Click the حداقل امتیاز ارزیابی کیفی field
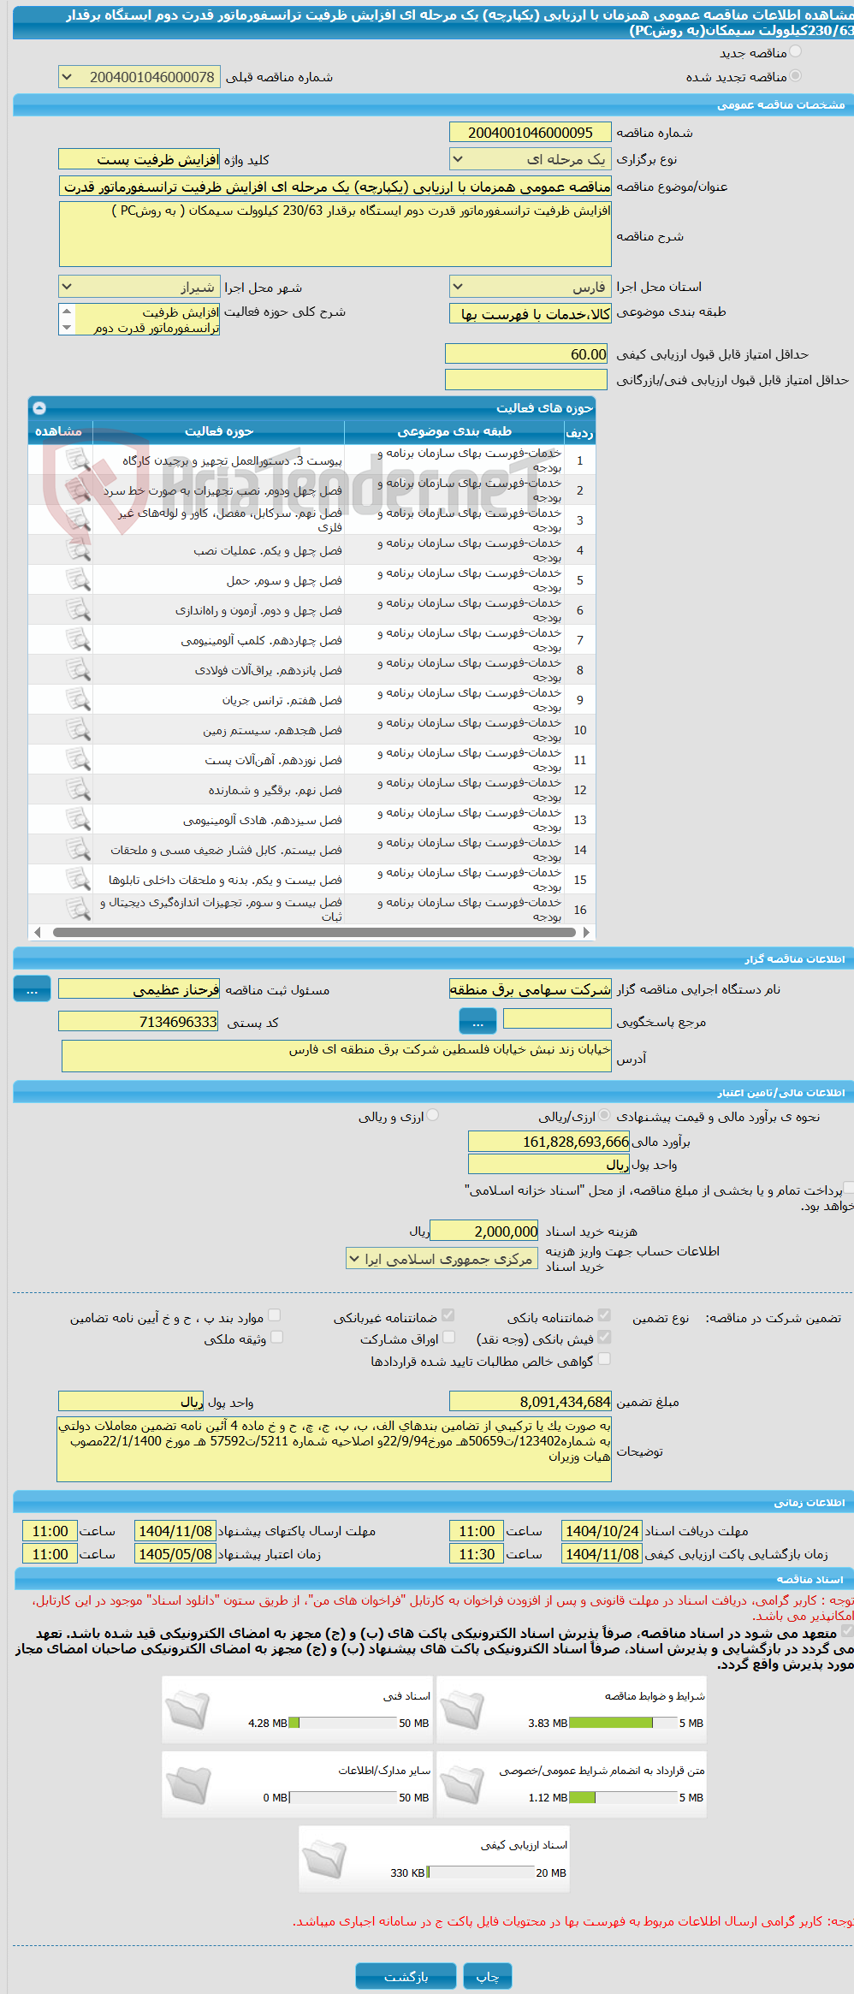Image resolution: width=854 pixels, height=1994 pixels. point(526,353)
